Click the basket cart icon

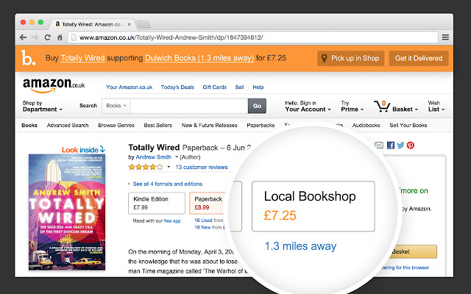pyautogui.click(x=382, y=106)
